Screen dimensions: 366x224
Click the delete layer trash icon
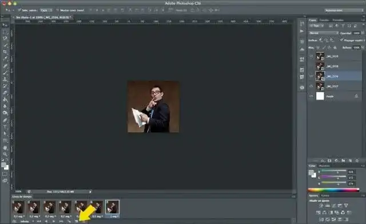tap(357, 160)
